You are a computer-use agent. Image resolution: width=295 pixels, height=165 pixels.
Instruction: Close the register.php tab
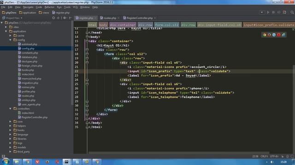click(x=95, y=18)
